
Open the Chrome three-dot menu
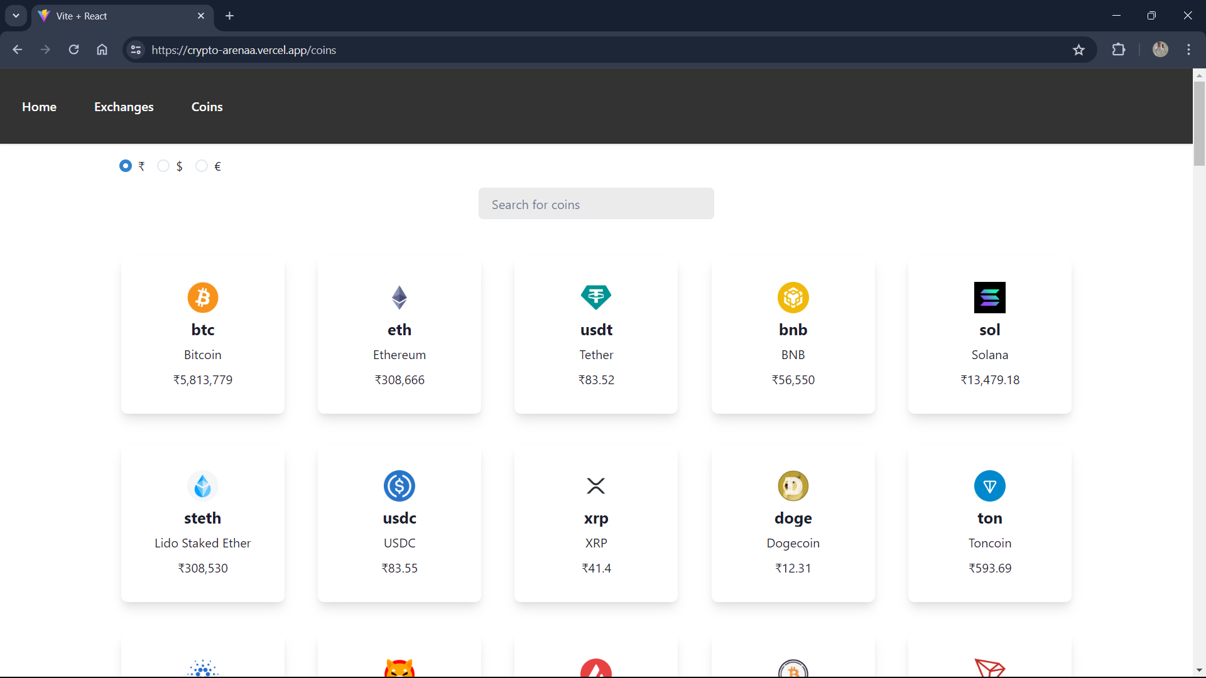point(1188,50)
